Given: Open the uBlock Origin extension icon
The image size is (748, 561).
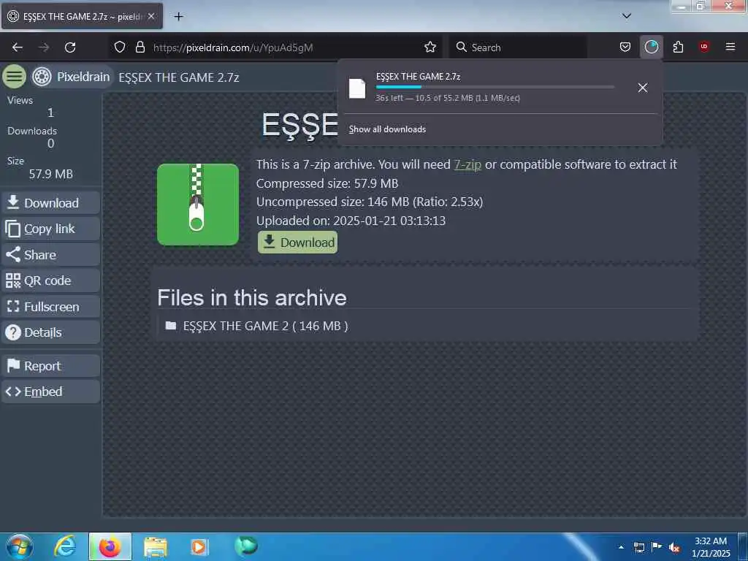Looking at the screenshot, I should pos(704,47).
